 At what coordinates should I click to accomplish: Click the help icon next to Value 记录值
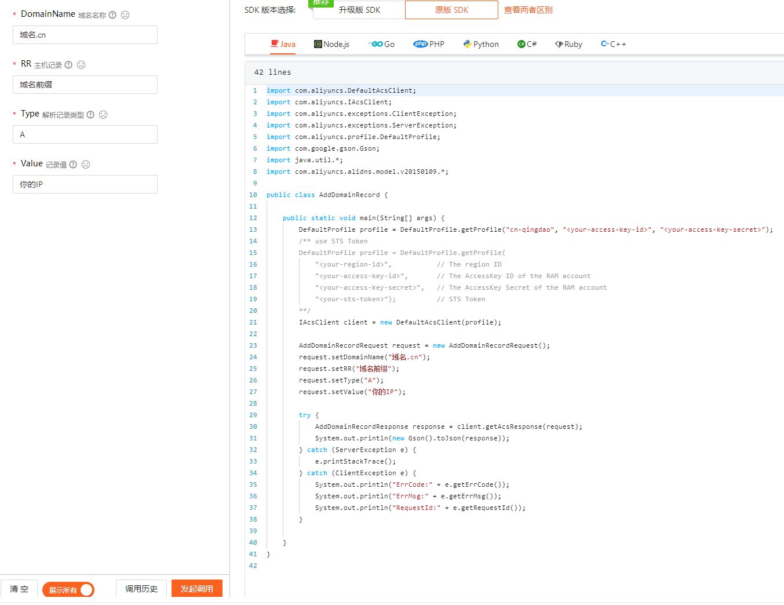pos(73,165)
